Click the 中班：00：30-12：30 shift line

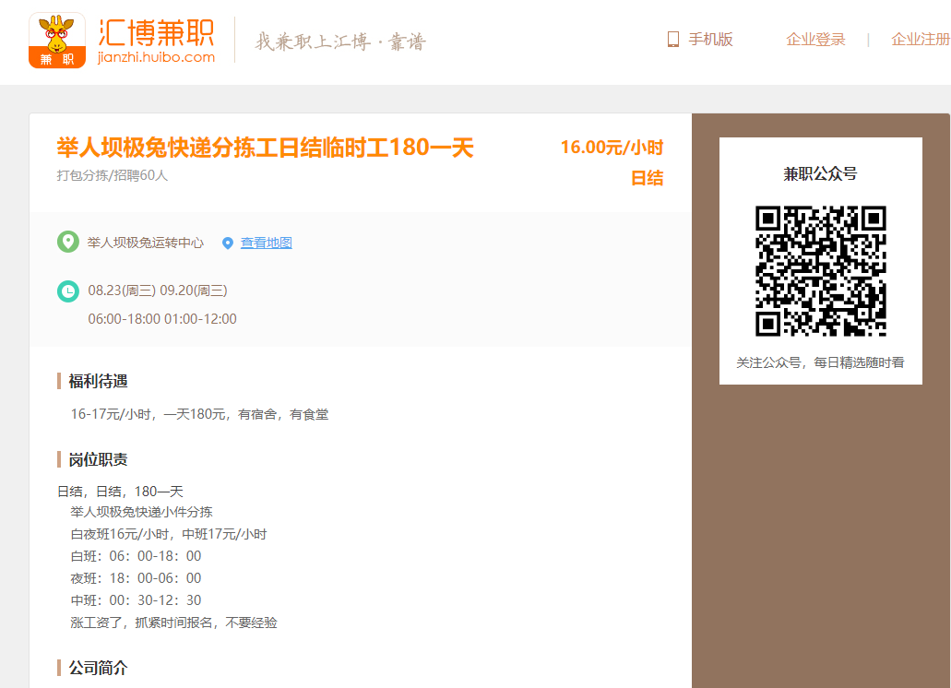click(136, 600)
